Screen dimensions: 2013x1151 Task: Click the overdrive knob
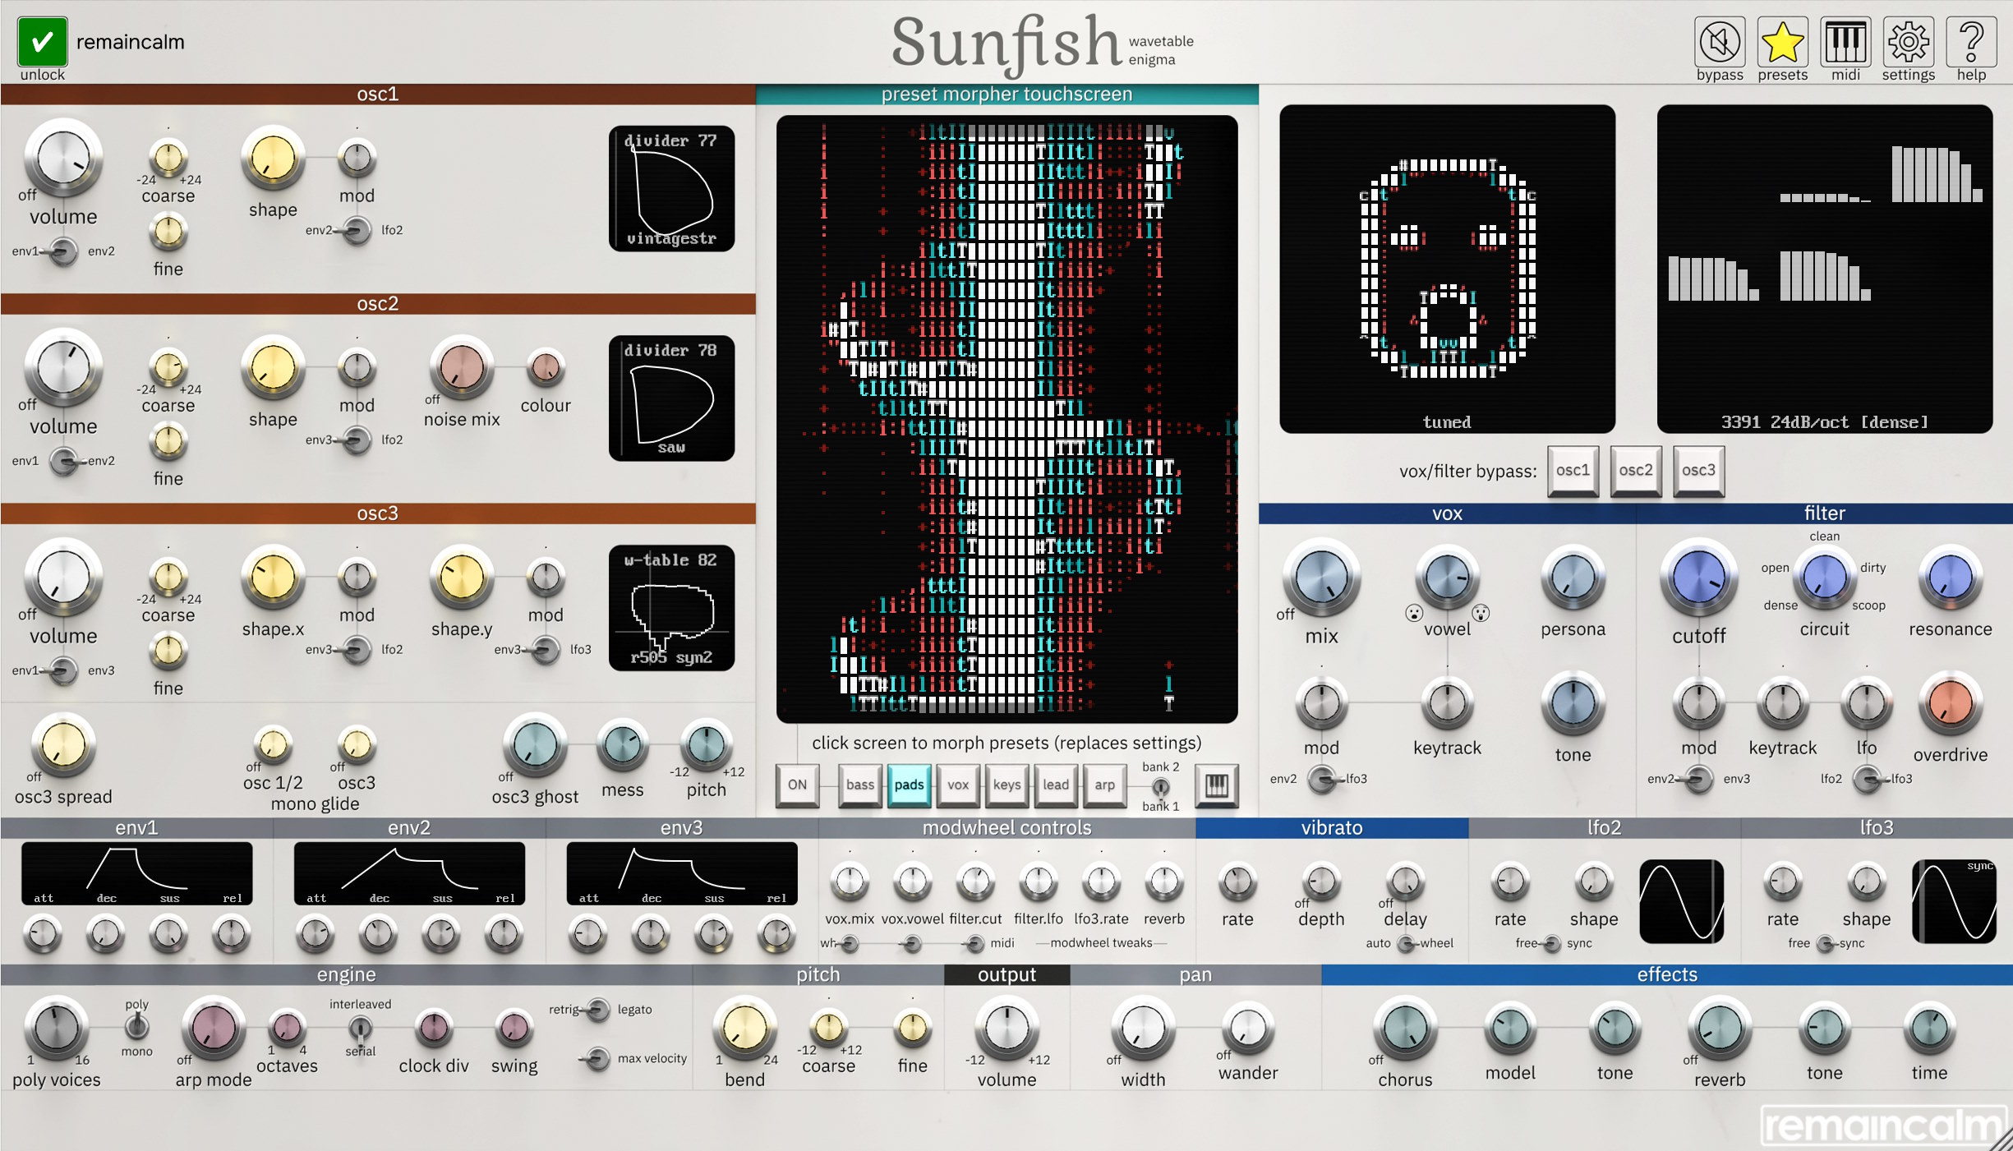click(1950, 702)
